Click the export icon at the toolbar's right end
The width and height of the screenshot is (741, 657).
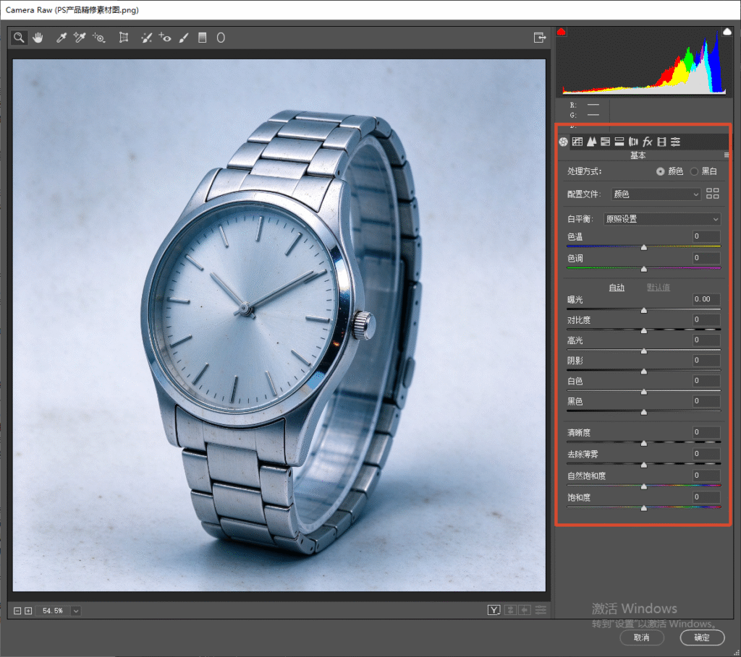pos(539,38)
